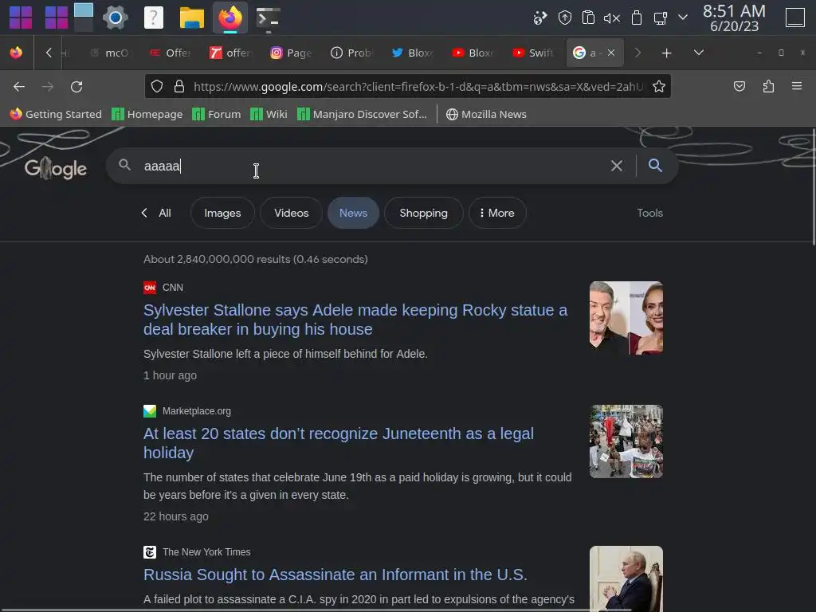
Task: Launch the terminal from the taskbar
Action: click(269, 18)
